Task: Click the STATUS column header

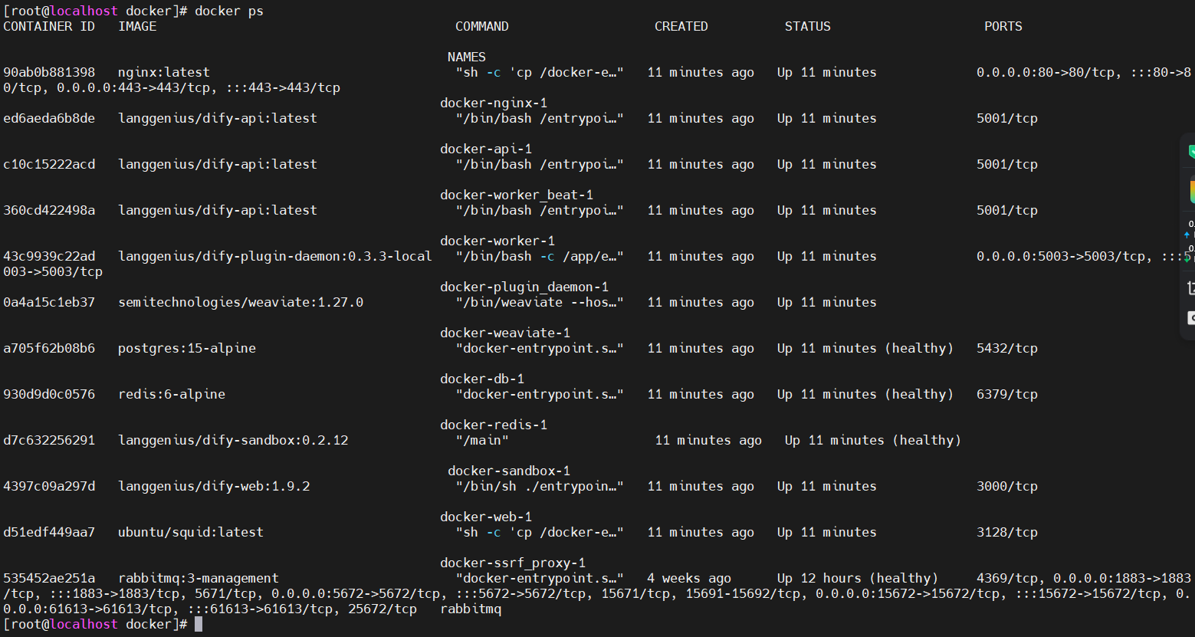Action: [x=808, y=26]
